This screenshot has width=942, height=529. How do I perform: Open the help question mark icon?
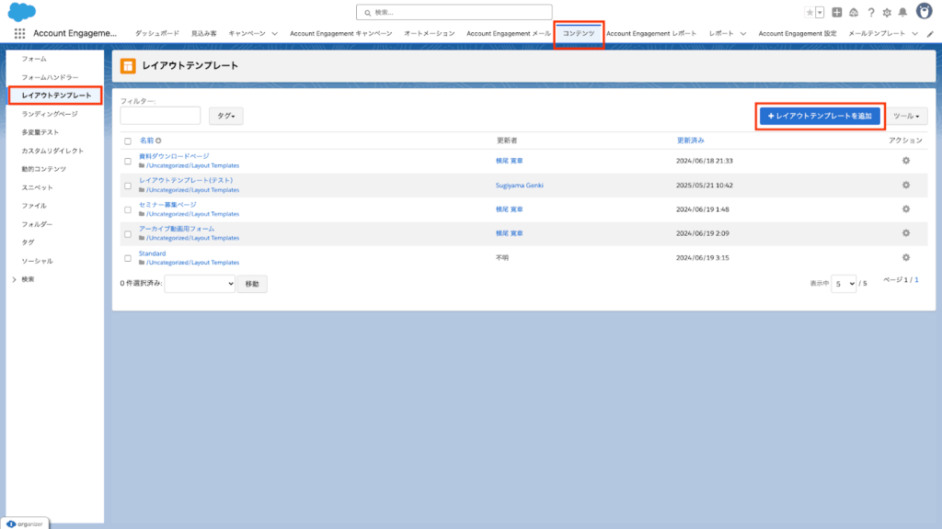[870, 13]
